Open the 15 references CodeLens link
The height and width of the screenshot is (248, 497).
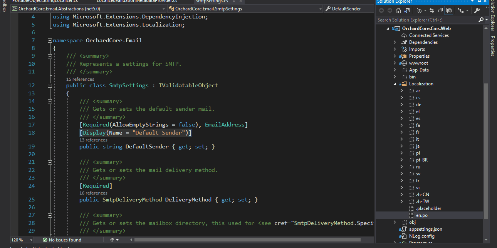point(80,79)
